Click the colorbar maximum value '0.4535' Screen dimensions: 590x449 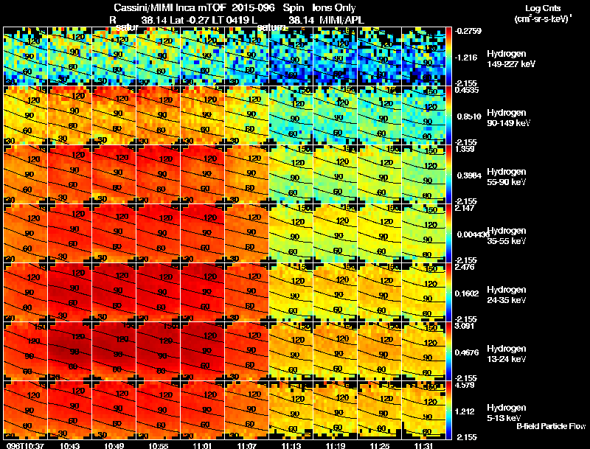coord(467,90)
